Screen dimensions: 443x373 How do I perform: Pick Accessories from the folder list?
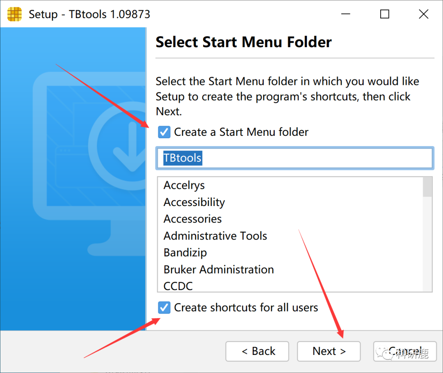192,219
